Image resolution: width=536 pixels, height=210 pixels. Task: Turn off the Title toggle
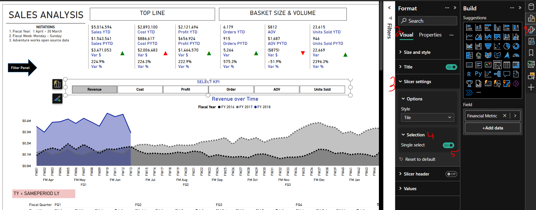click(x=451, y=67)
